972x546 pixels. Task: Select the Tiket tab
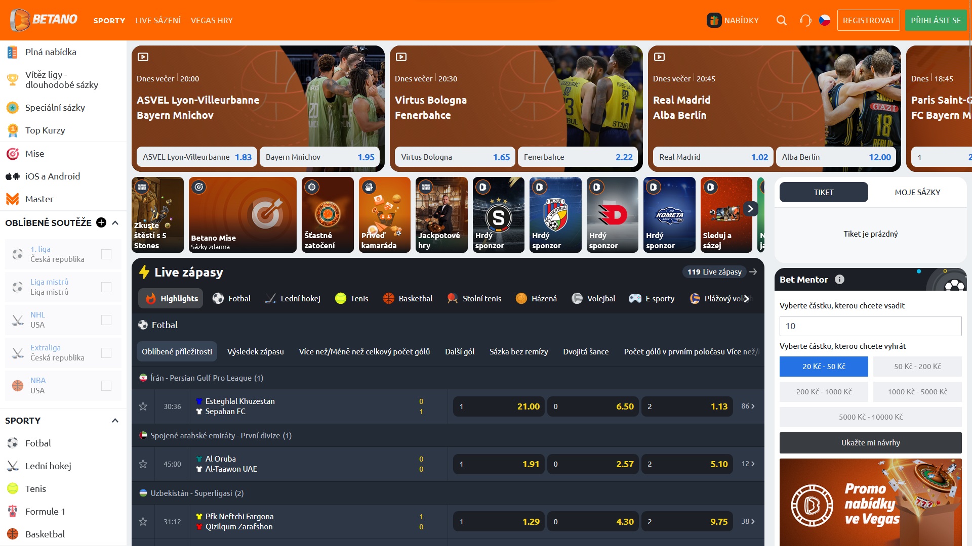click(x=824, y=192)
